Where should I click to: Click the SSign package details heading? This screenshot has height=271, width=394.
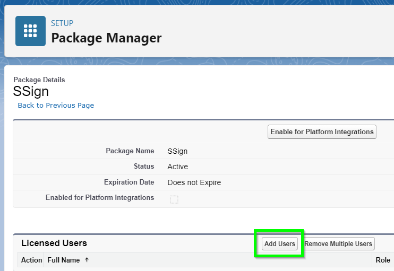click(x=31, y=91)
